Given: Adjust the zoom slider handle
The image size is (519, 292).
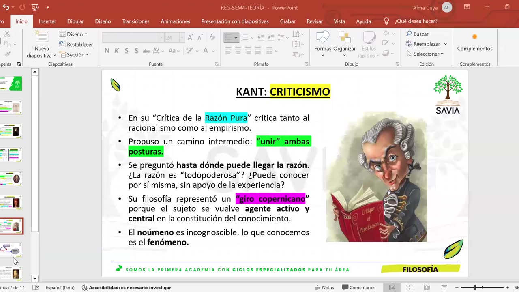Looking at the screenshot, I should [x=474, y=288].
